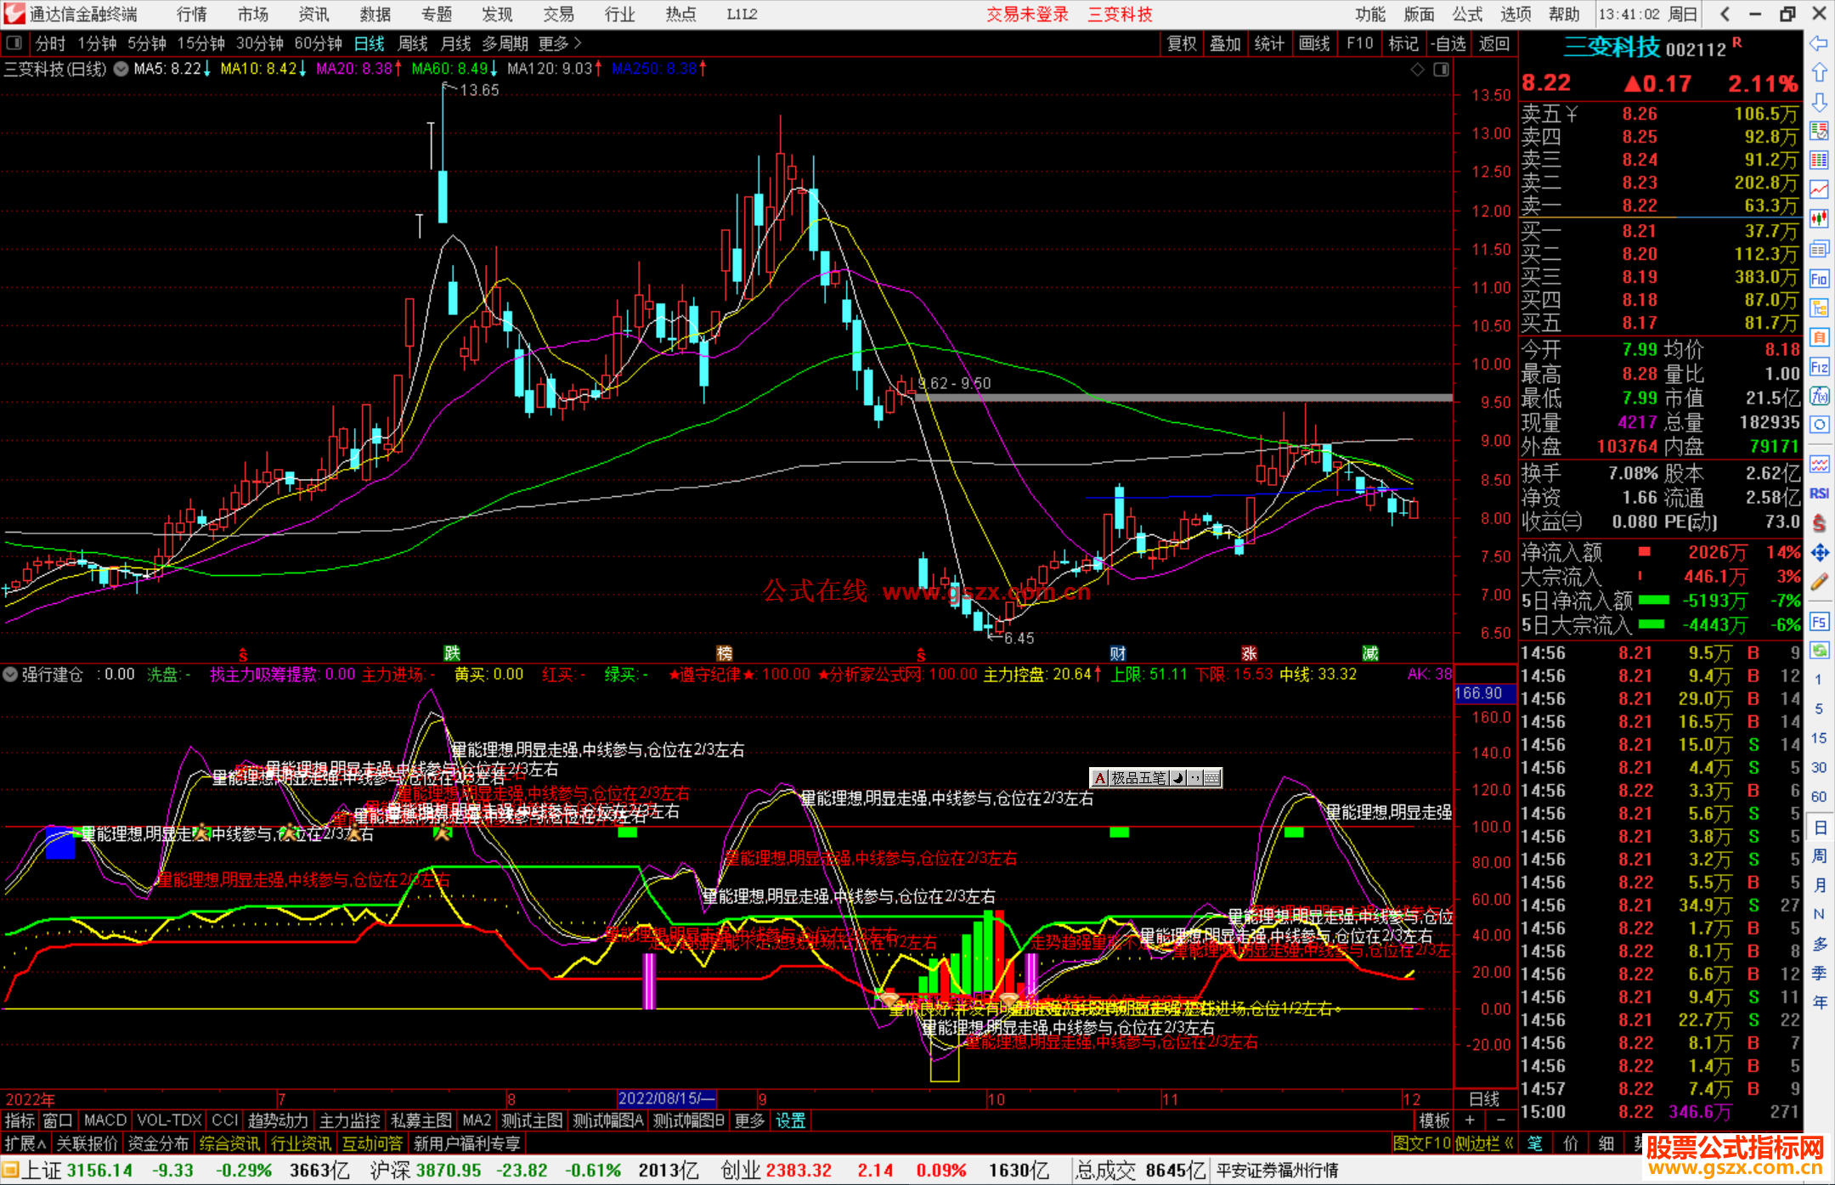Screen dimensions: 1835x1185
Task: Toggle the panel layout icon before 分时
Action: click(x=14, y=43)
